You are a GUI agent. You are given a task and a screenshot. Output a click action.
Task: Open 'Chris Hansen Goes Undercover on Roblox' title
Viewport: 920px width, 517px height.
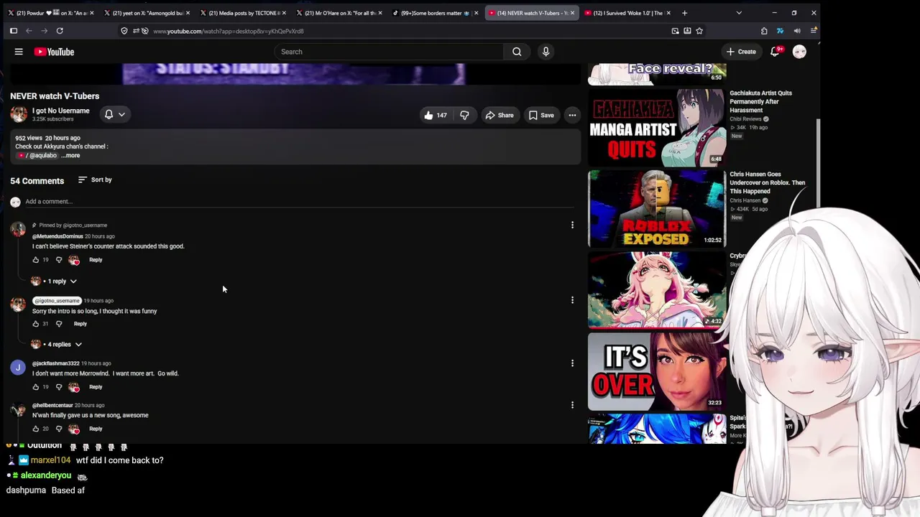tap(767, 182)
